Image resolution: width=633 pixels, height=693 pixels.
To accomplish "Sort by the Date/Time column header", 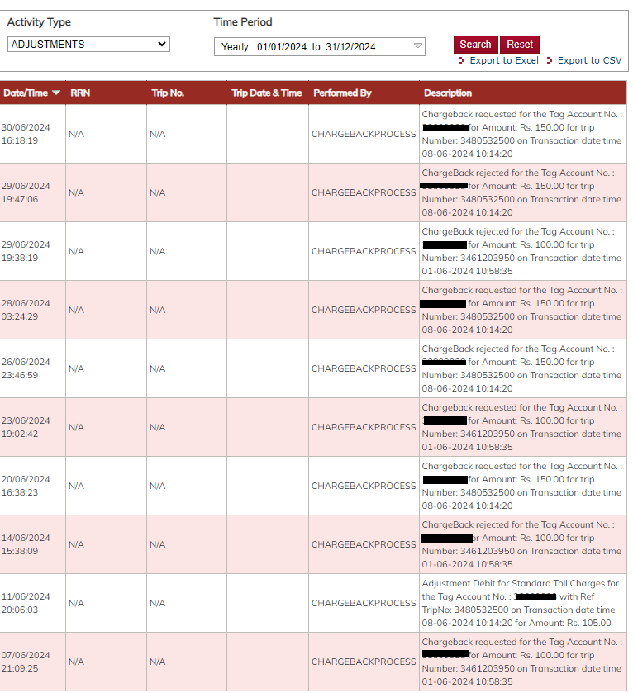I will coord(26,93).
